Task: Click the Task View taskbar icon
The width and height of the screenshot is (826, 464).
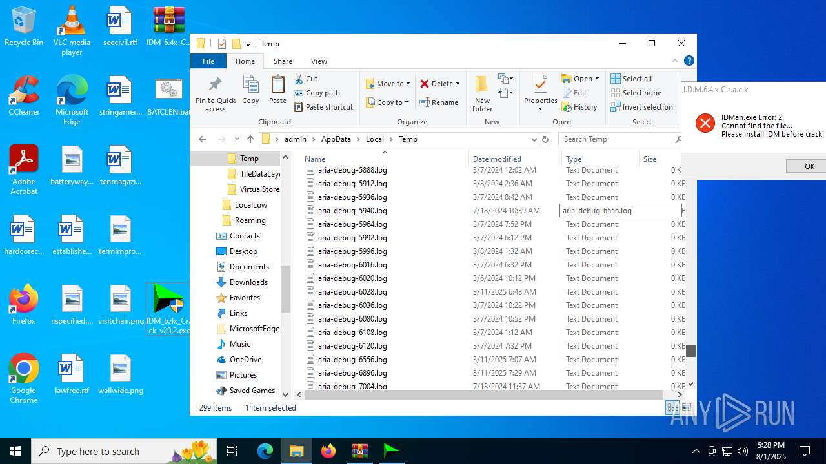Action: (232, 451)
